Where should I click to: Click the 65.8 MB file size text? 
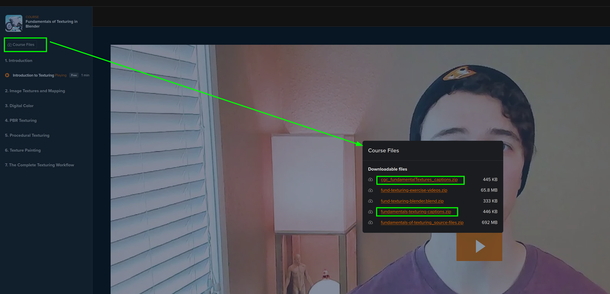489,190
